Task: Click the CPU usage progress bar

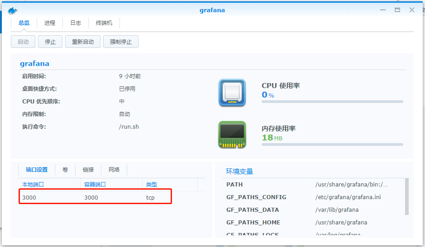Action: tap(332, 102)
